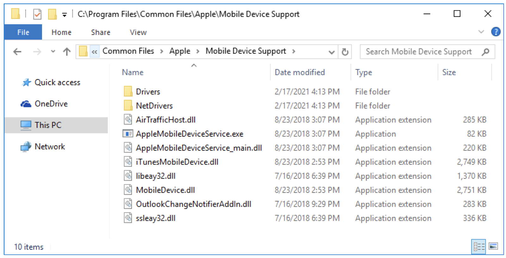Sort files by the Size column
Viewport: 506px width, 258px height.
tap(449, 72)
